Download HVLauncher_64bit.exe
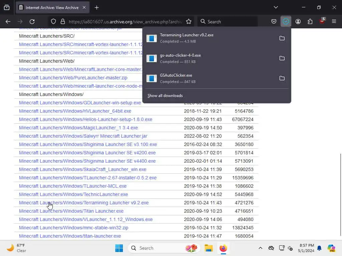Screen dimensions: 342x256 [75, 111]
